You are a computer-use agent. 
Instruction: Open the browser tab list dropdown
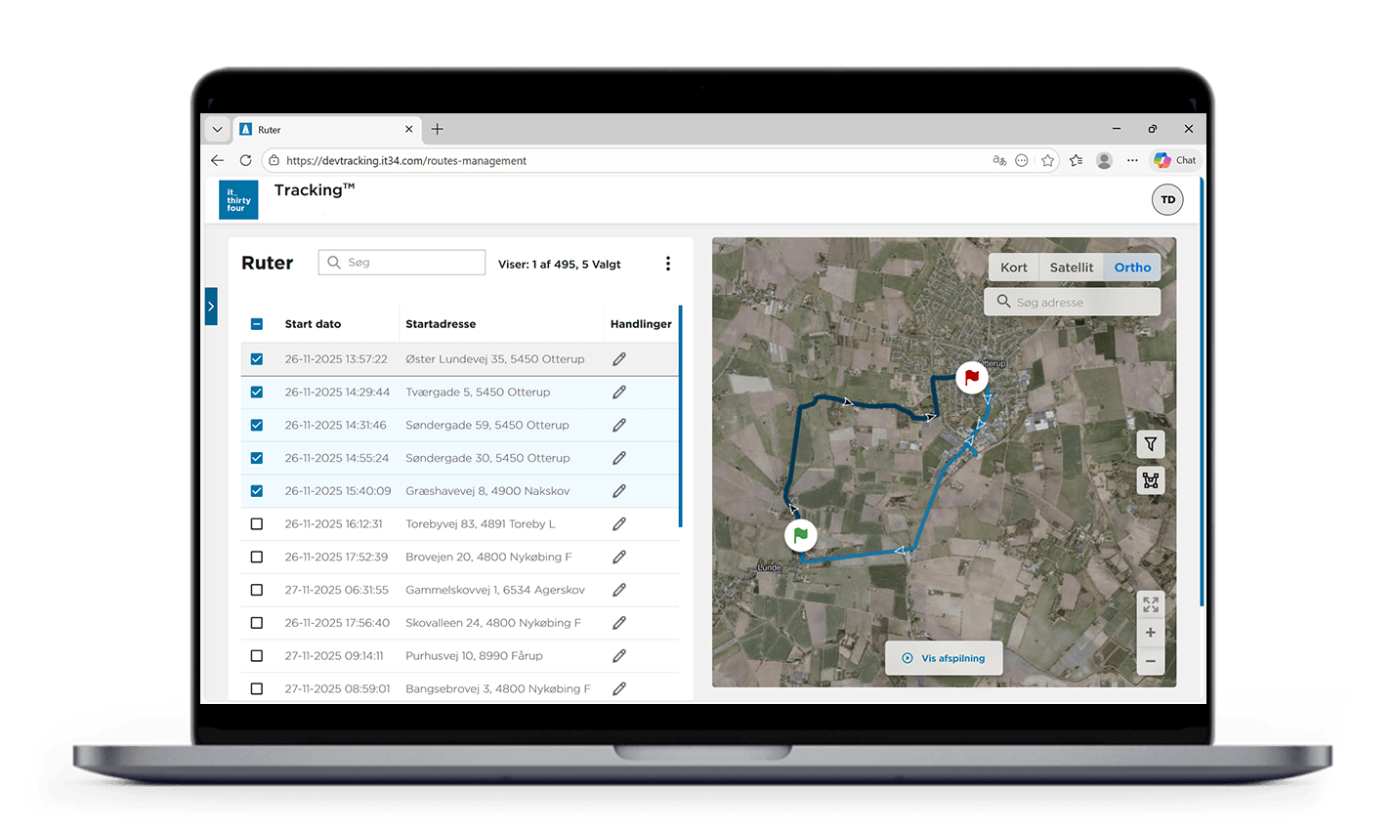pos(217,129)
